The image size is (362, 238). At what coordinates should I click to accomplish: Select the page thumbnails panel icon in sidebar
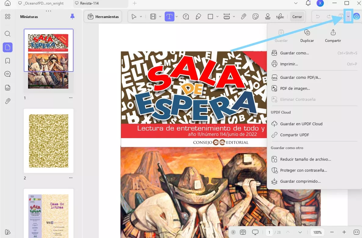8,47
